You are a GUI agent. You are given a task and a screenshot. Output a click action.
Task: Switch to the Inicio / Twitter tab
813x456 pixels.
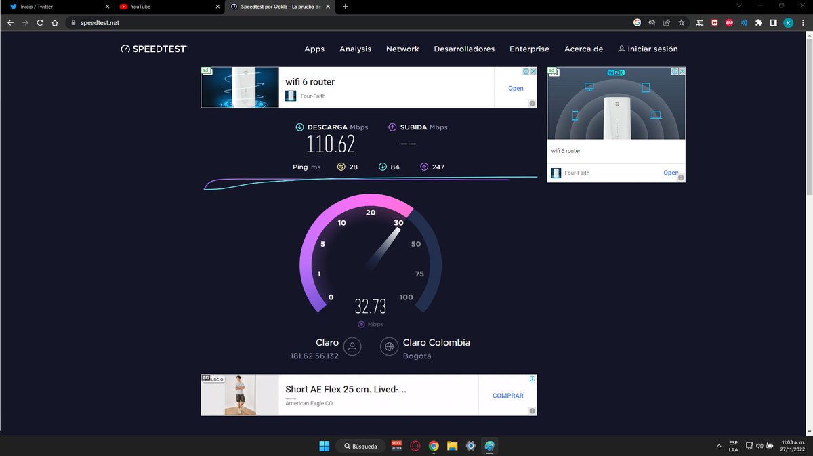[x=56, y=6]
